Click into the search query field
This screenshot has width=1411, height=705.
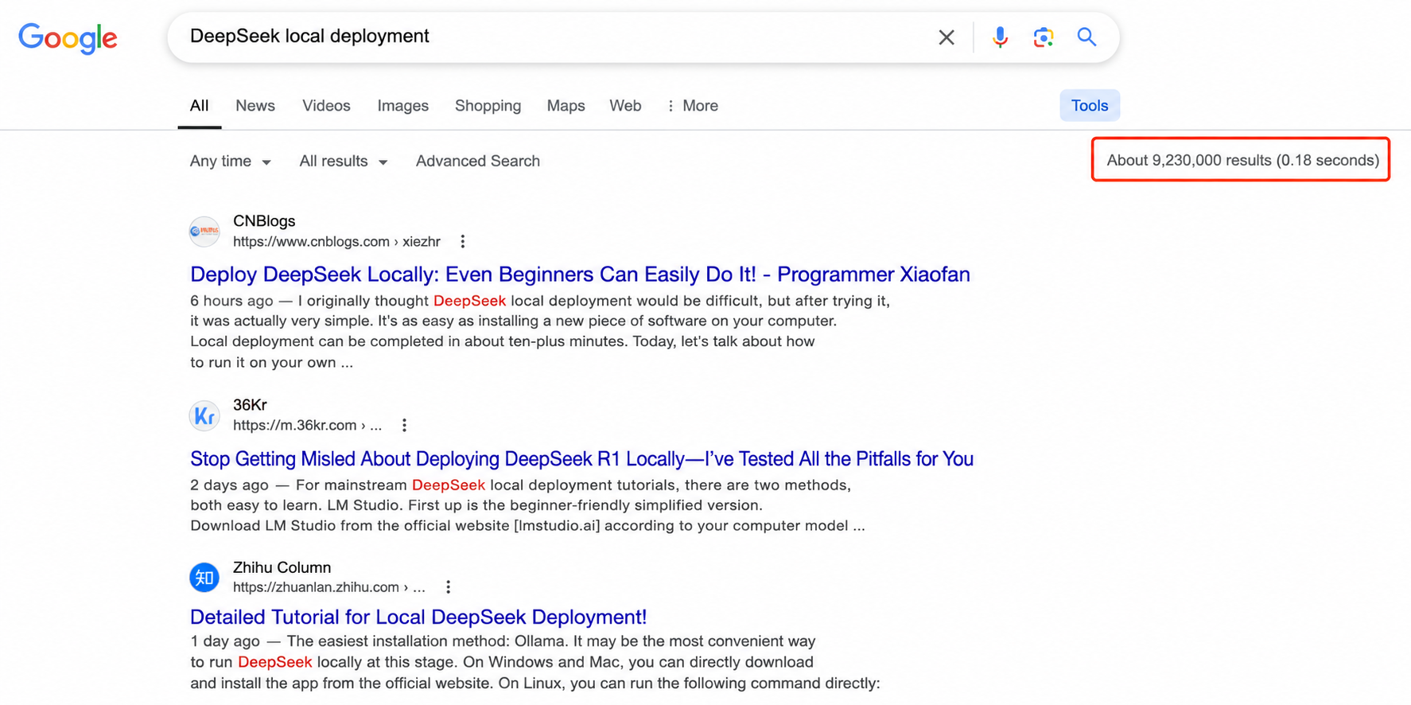pos(557,37)
